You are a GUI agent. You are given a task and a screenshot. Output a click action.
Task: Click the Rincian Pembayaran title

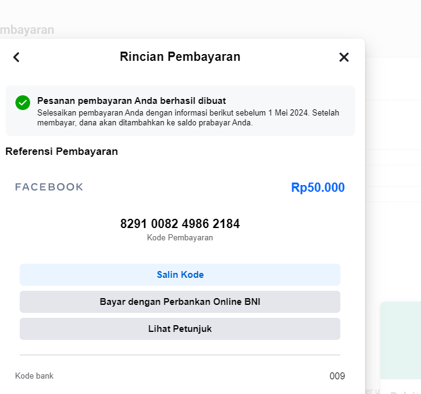point(180,57)
